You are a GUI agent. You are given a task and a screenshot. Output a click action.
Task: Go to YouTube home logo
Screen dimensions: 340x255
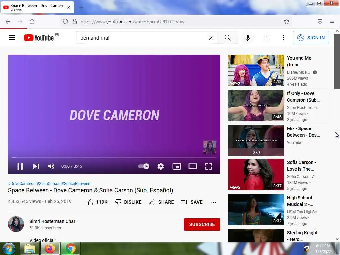[39, 38]
